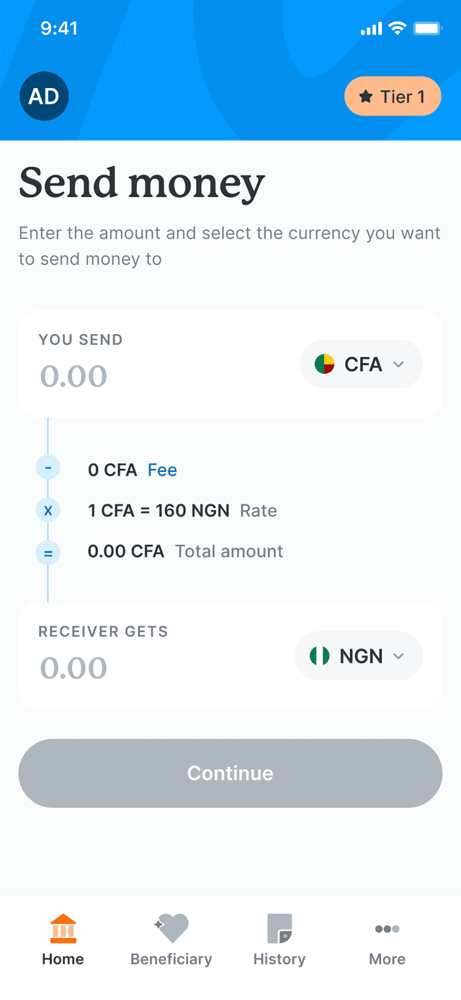
Task: Tap the Fee link
Action: pos(162,470)
